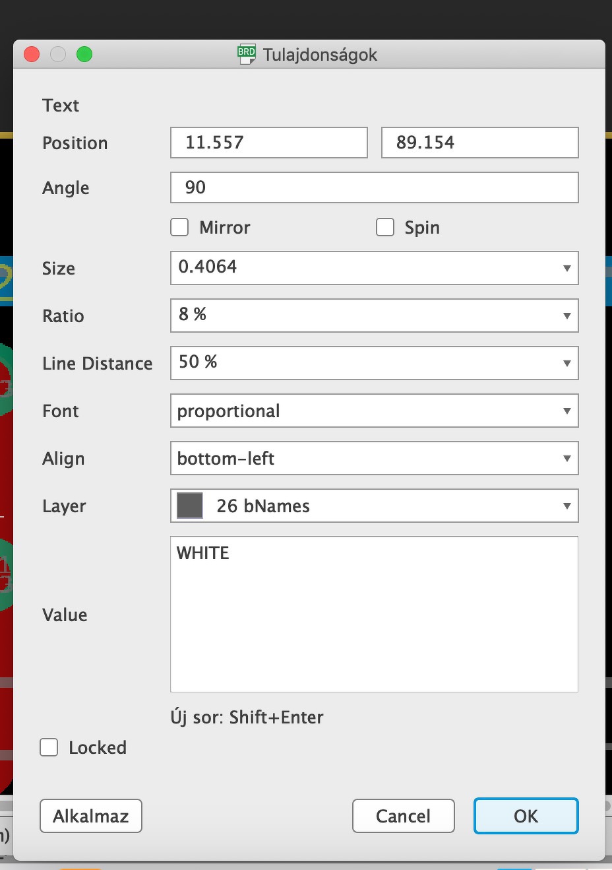Viewport: 612px width, 870px height.
Task: Choose a font from Font dropdown
Action: coord(374,411)
